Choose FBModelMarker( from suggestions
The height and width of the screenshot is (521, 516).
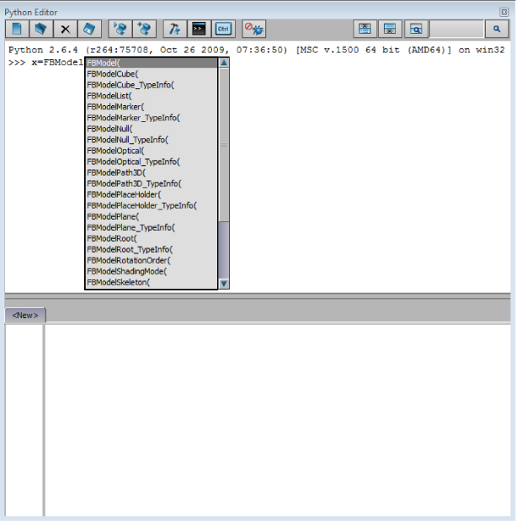152,107
